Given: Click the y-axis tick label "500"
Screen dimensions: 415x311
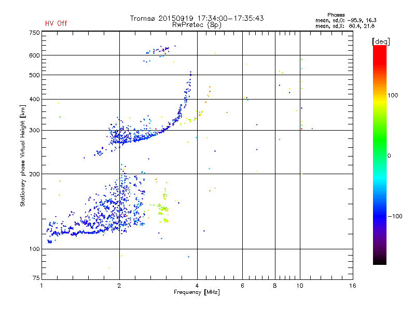Looking at the screenshot, I should click(34, 75).
